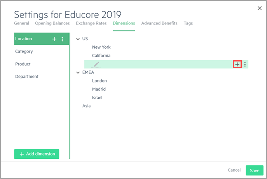Collapse the US location group
This screenshot has height=179, width=267.
click(78, 39)
